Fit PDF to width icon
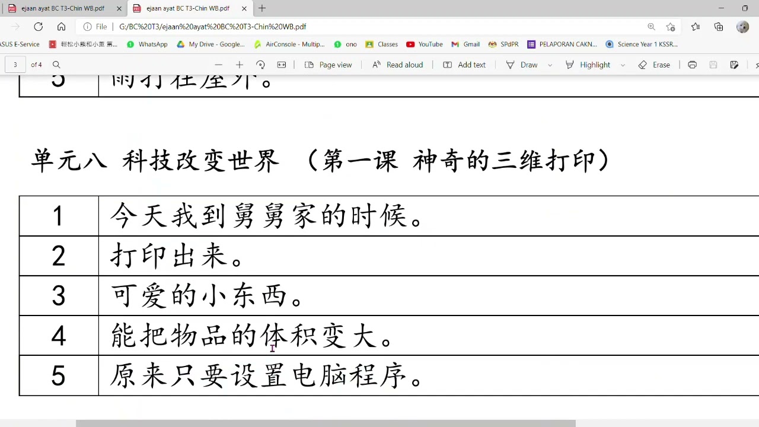The image size is (759, 427). click(x=282, y=65)
